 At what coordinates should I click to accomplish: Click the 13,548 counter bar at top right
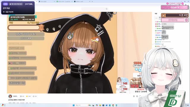[x=175, y=7]
